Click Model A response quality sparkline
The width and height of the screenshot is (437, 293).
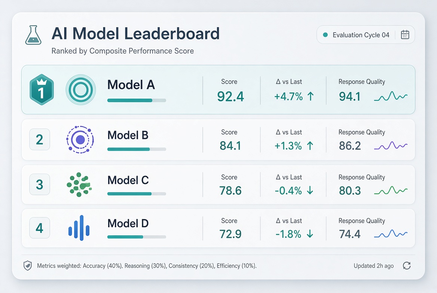tap(391, 96)
